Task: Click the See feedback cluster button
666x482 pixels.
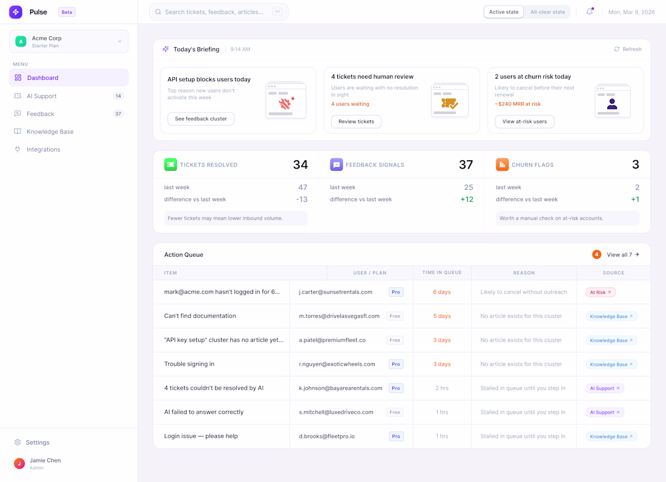Action: point(201,119)
